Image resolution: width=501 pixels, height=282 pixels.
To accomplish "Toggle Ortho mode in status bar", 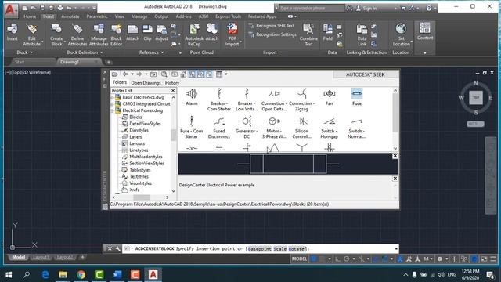I will point(337,258).
